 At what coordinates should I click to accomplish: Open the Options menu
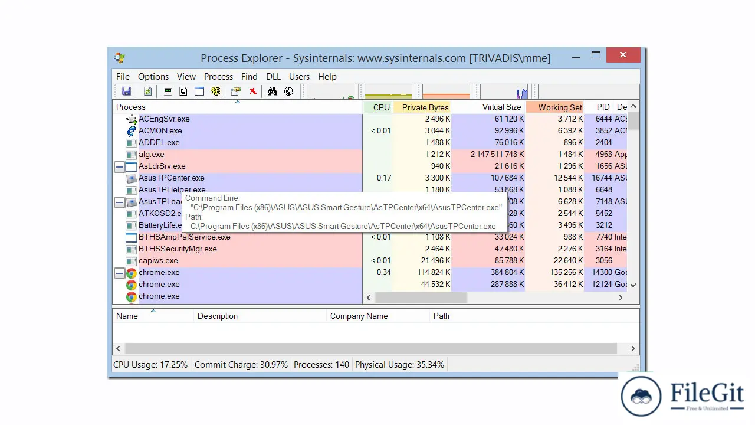click(x=153, y=77)
